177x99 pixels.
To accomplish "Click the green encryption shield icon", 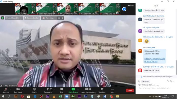I will [3, 18].
